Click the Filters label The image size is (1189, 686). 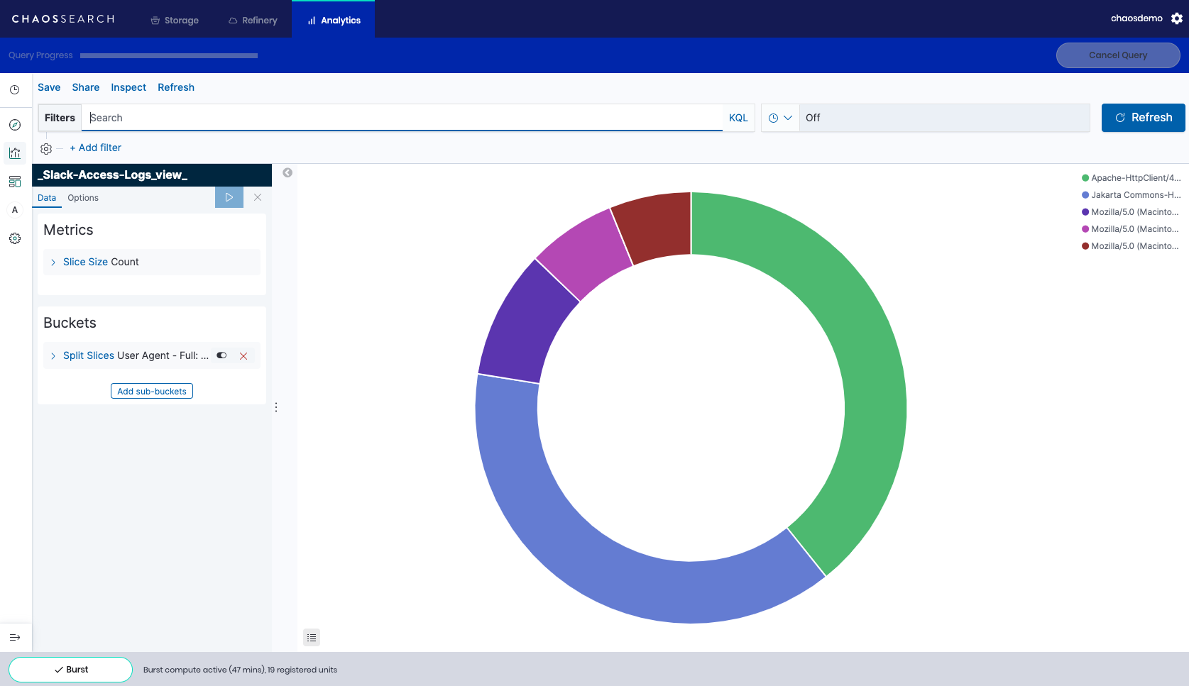point(60,118)
